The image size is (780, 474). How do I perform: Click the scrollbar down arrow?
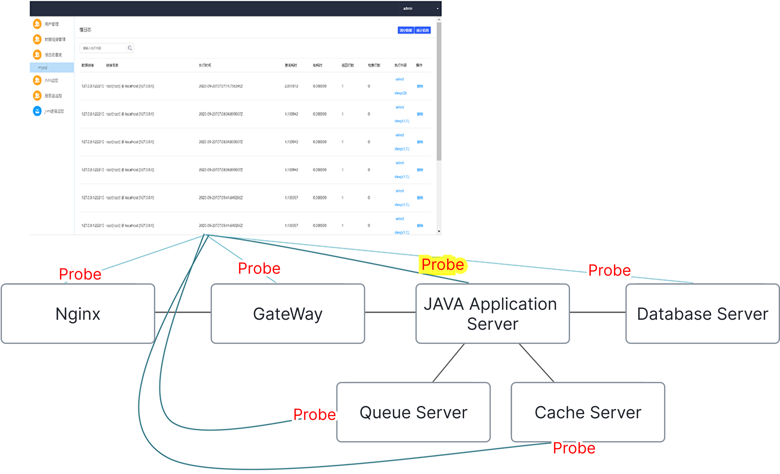coord(439,231)
